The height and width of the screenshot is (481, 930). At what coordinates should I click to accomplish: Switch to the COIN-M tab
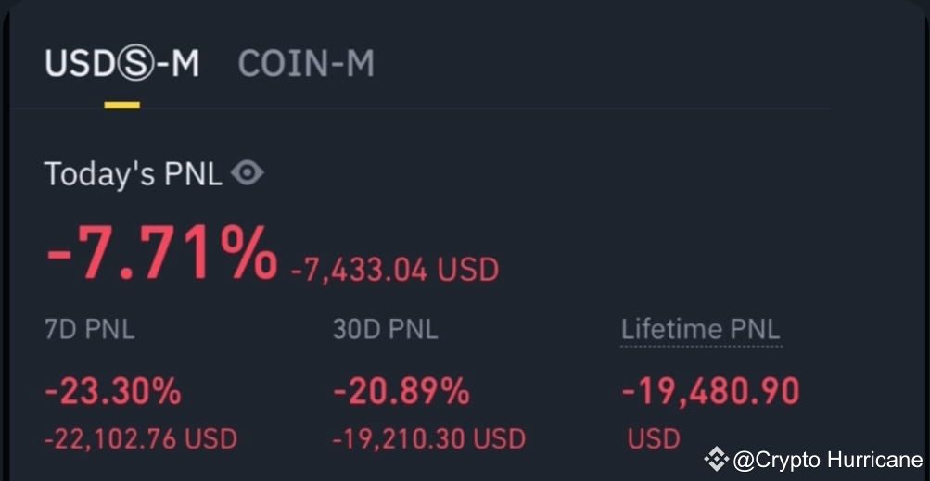coord(306,63)
